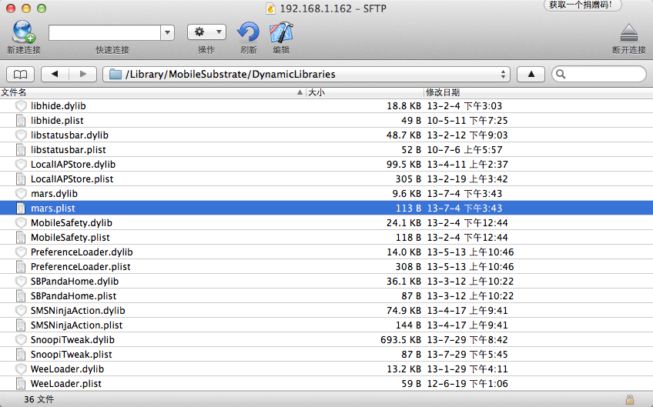Select the SMSNinjaAction.dylib filename

tap(78, 311)
